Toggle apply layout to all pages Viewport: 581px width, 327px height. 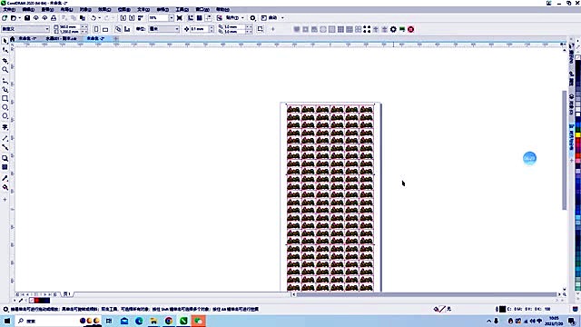click(118, 29)
